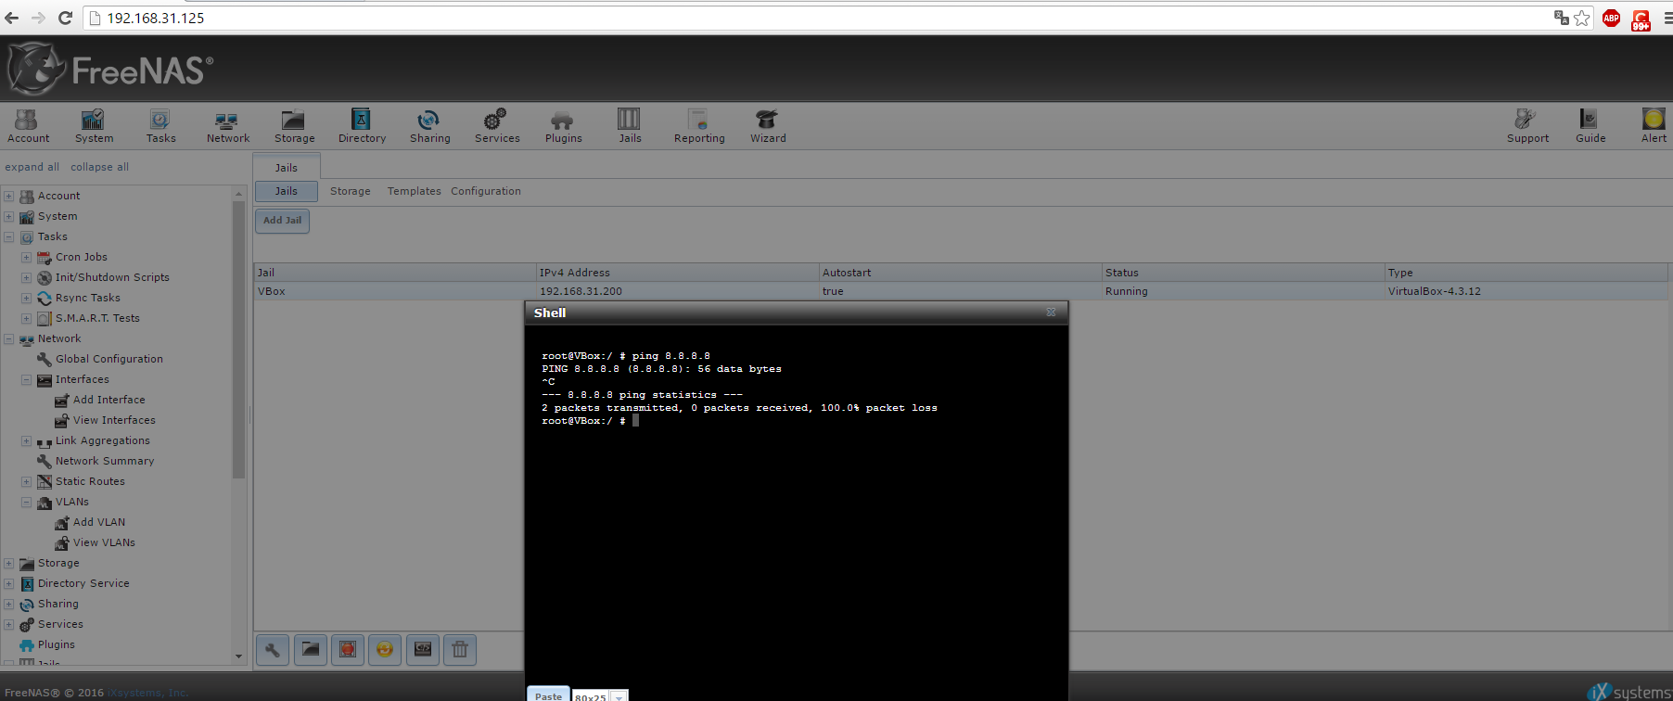The image size is (1673, 701).
Task: Expand the Rsync Tasks node
Action: click(x=26, y=298)
